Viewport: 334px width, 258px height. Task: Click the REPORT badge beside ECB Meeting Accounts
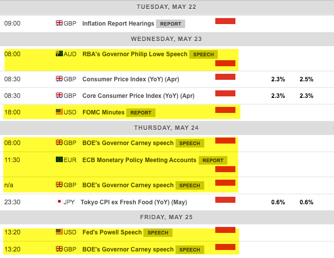[213, 161]
